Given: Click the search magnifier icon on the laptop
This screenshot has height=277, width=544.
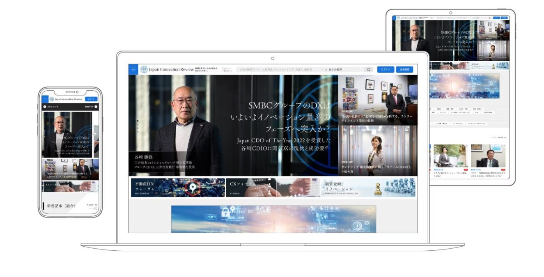Looking at the screenshot, I should [369, 70].
